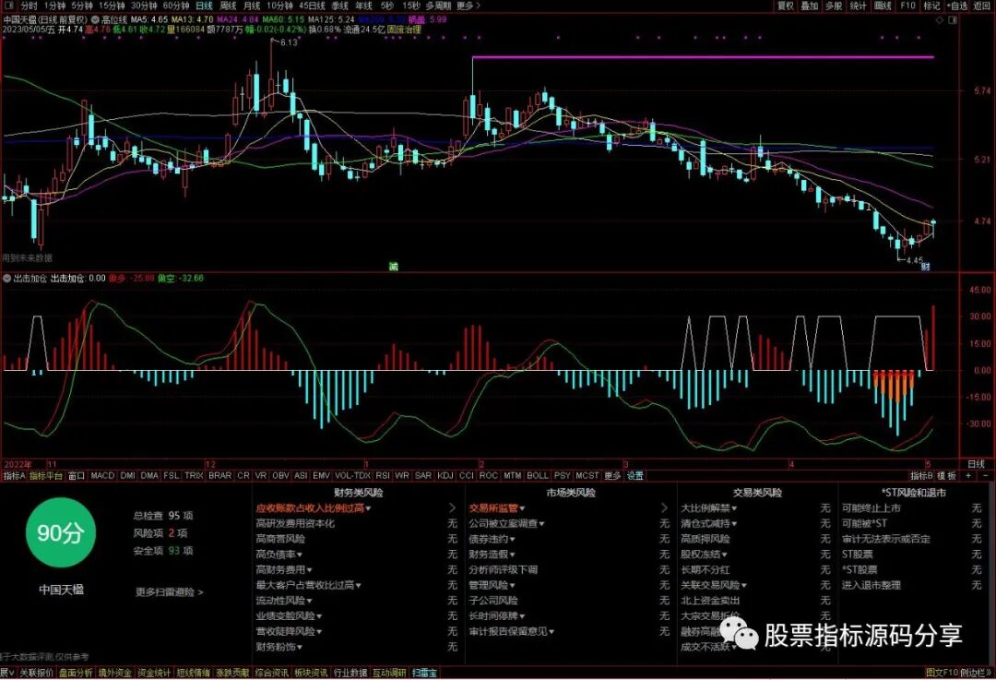
Task: Click the 指标B button
Action: tap(921, 475)
